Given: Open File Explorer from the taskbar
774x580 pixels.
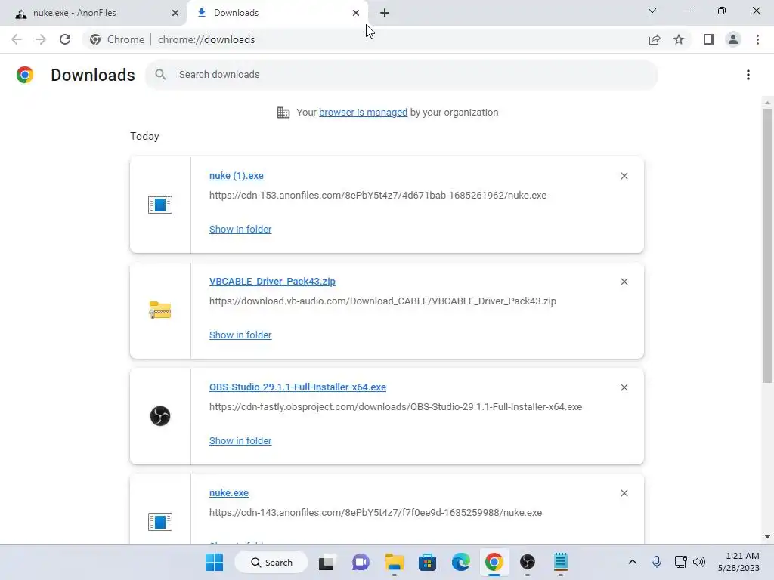Looking at the screenshot, I should 395,562.
